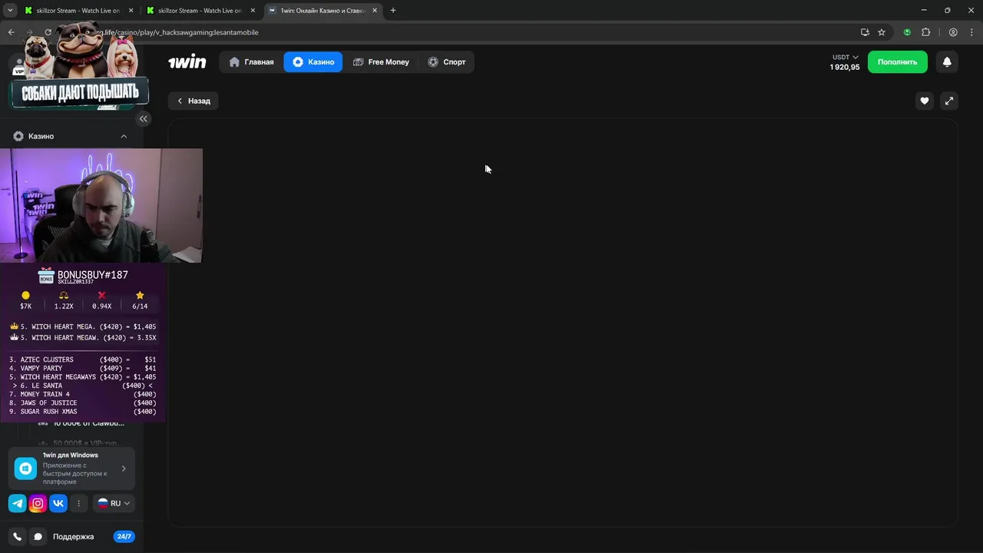Open the RU language dropdown

(114, 504)
